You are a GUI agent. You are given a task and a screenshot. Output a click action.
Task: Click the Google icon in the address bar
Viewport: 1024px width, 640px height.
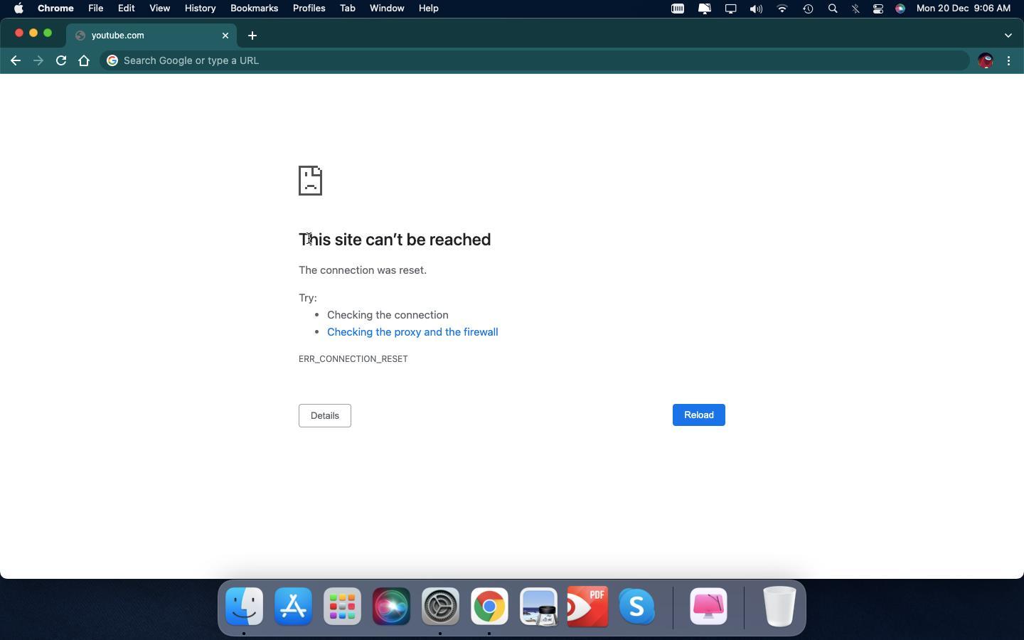[112, 60]
